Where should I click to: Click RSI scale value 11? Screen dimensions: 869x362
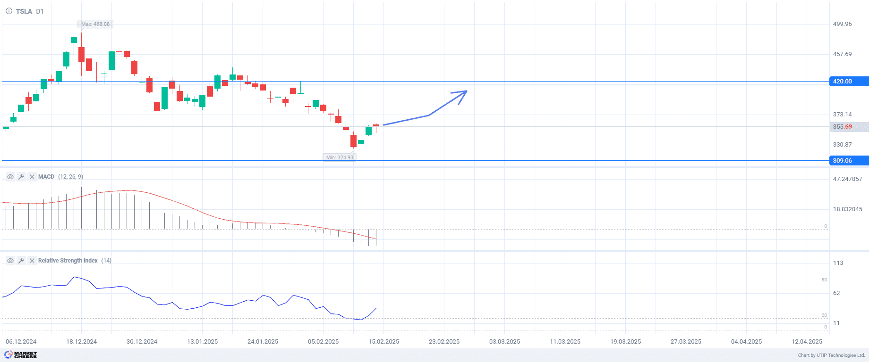point(837,323)
